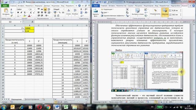Click Excel help question mark icon
This screenshot has height=110, width=196.
[x=79, y=6]
